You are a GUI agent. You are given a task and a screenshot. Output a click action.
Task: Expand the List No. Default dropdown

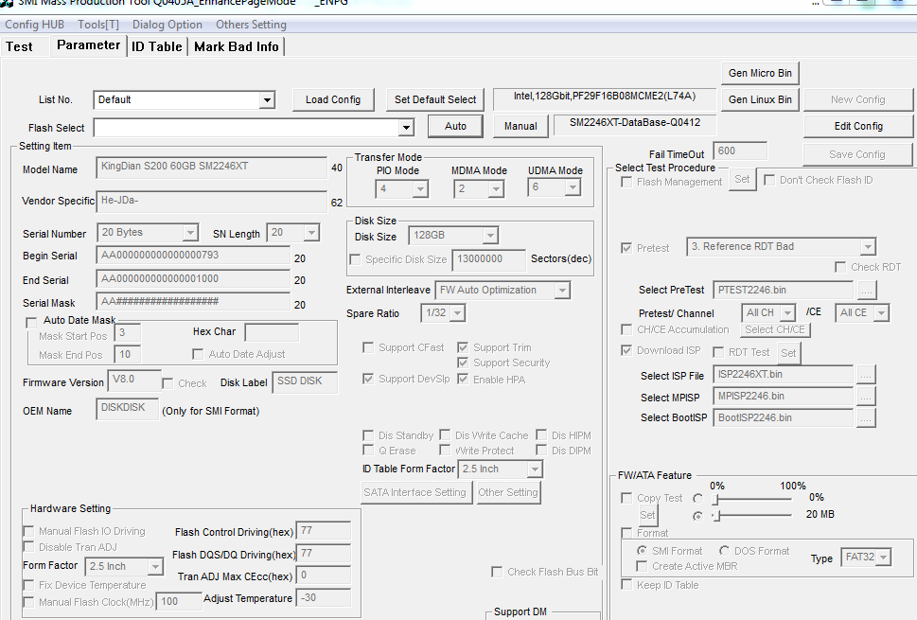point(267,100)
